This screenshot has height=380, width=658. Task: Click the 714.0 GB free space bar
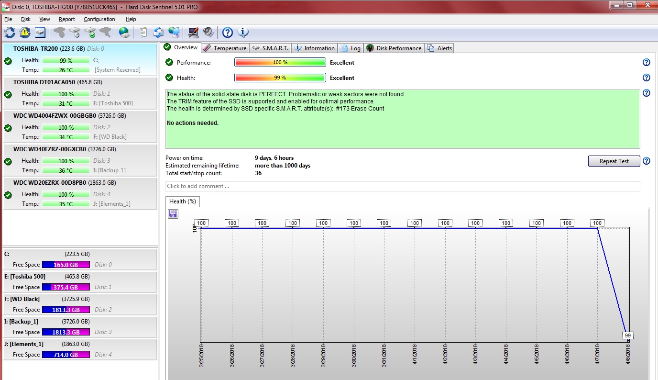pyautogui.click(x=66, y=355)
